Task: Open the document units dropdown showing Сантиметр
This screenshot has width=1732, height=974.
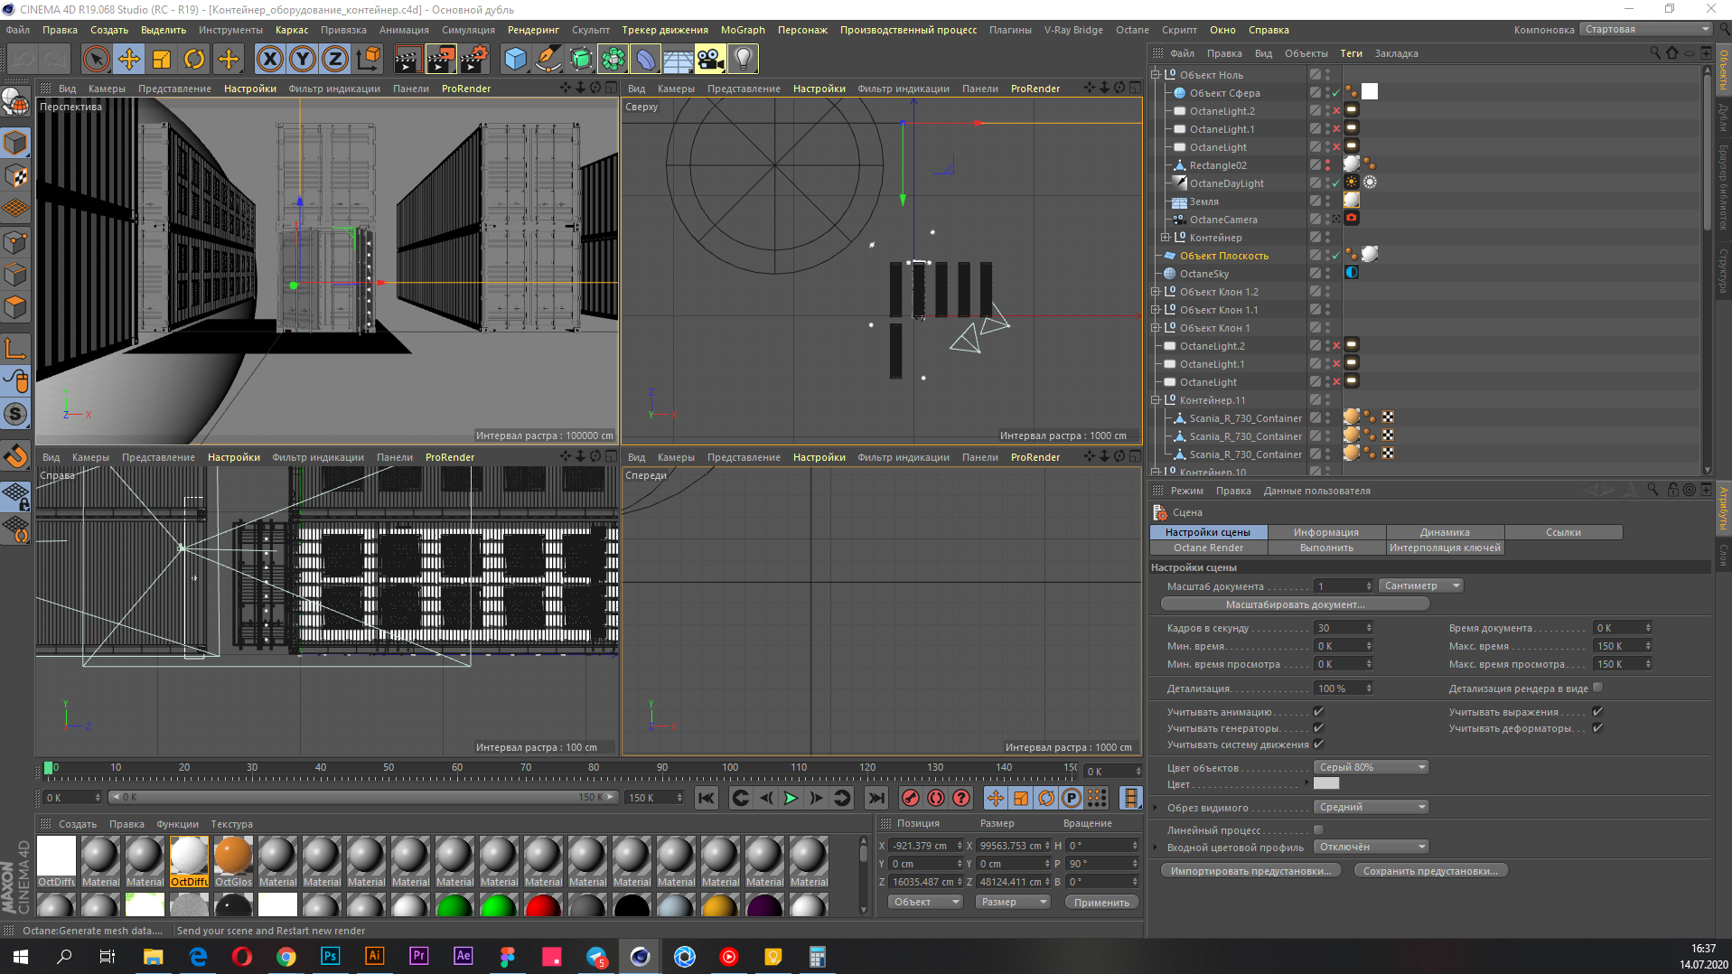Action: 1420,585
